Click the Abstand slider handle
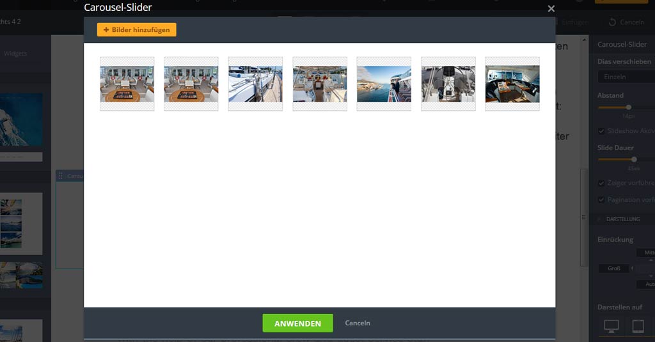Viewport: 655px width, 342px height. 629,107
